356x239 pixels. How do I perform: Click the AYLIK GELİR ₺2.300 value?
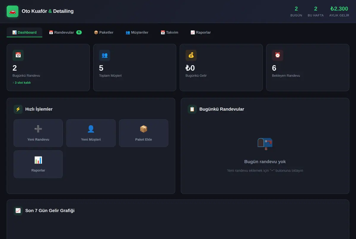tap(339, 9)
